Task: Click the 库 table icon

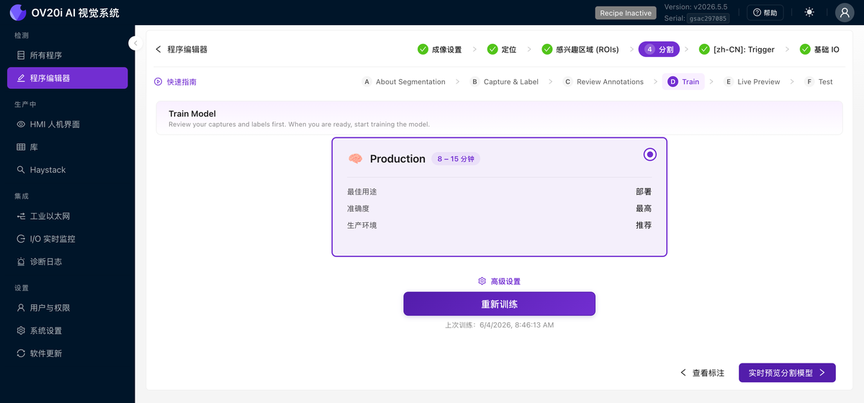Action: point(21,148)
